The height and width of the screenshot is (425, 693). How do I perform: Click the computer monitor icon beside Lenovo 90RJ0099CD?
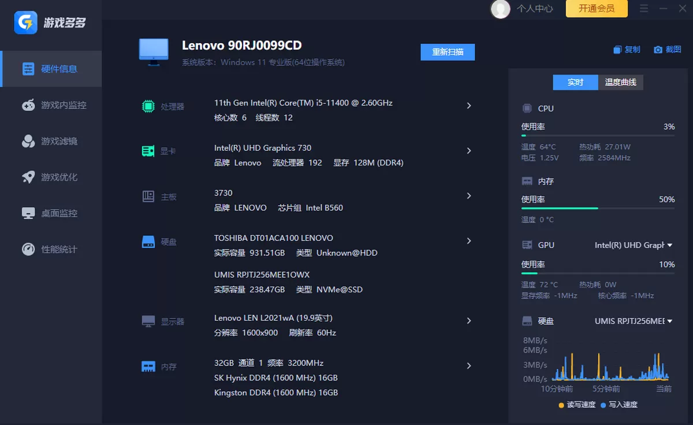point(154,52)
